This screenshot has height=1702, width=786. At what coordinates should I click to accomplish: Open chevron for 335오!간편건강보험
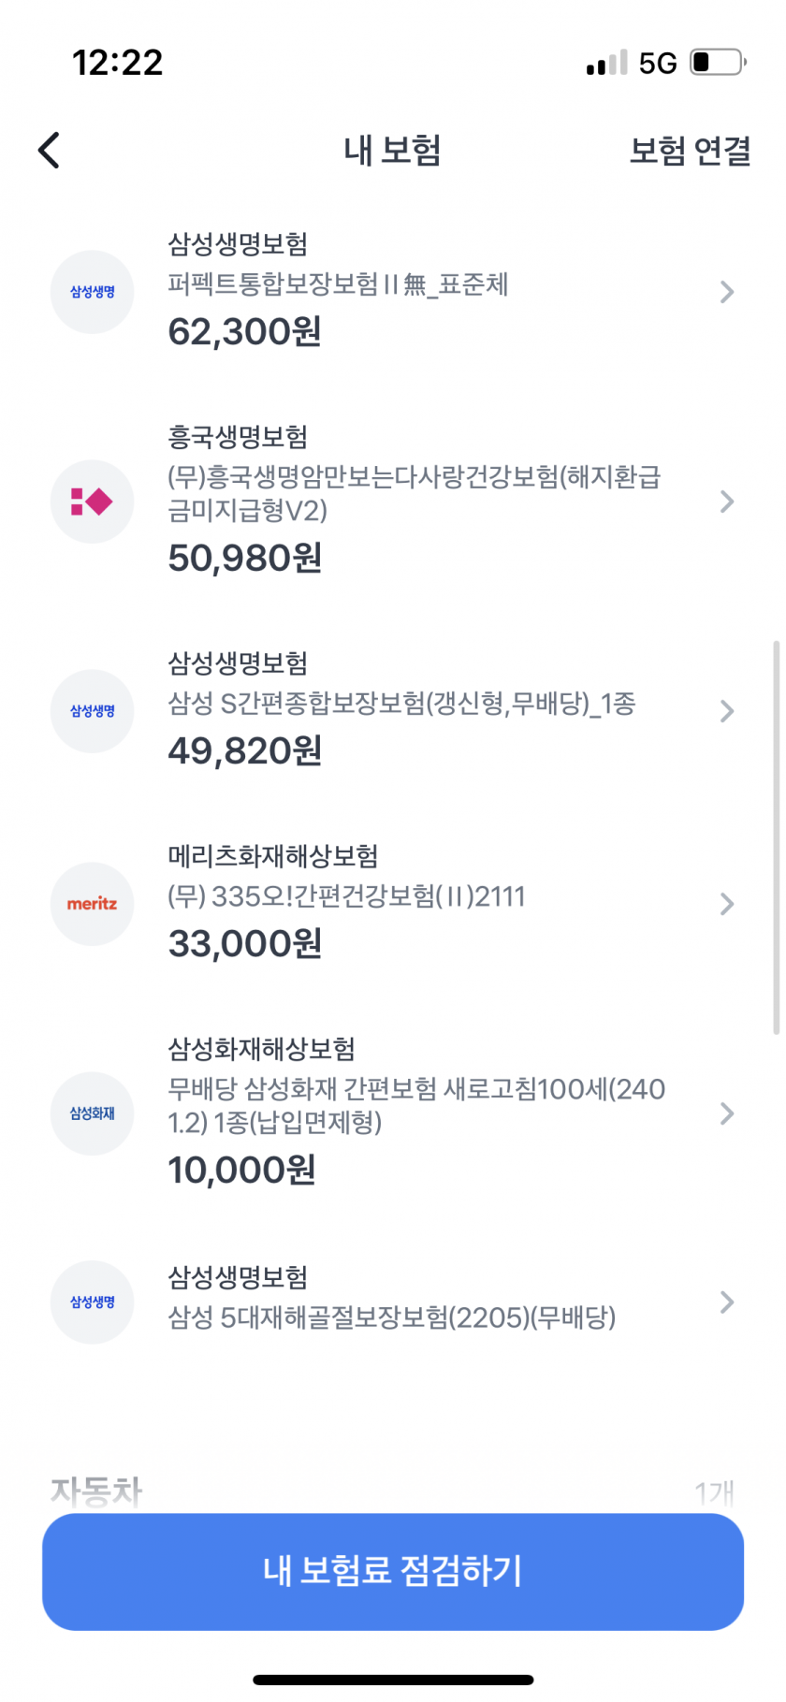(x=727, y=904)
